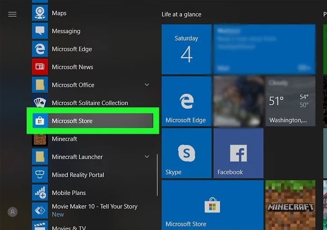Select Messaging in app list
Screen dimensions: 327x230
(x=66, y=31)
